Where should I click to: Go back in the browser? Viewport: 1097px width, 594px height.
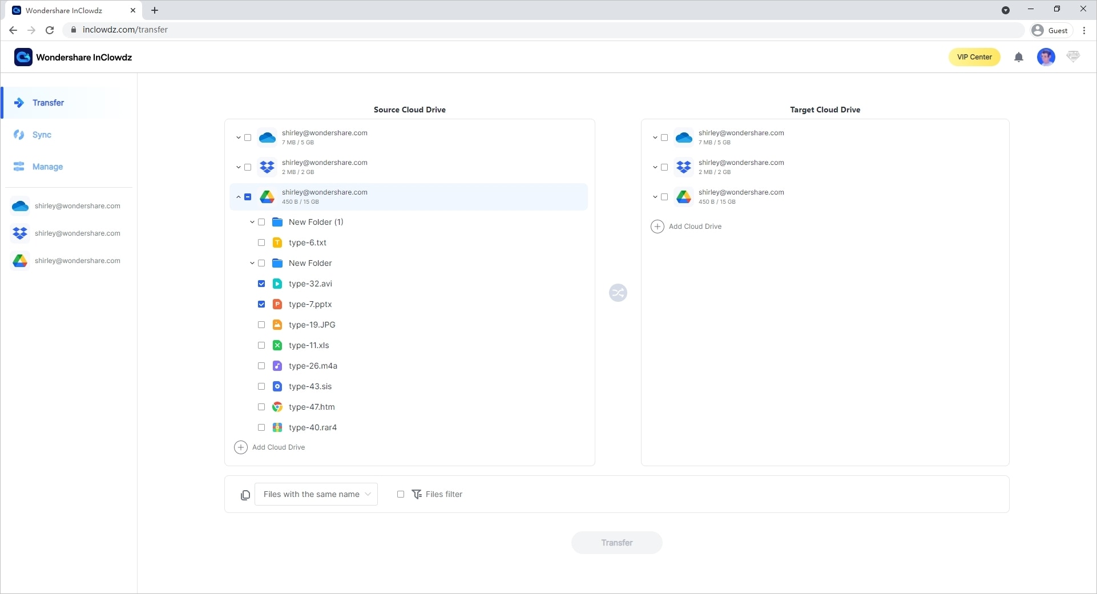click(x=13, y=30)
